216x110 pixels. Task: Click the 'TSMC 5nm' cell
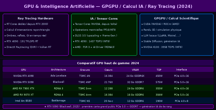(x=85, y=89)
